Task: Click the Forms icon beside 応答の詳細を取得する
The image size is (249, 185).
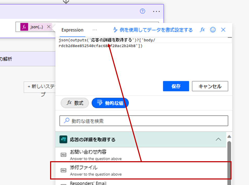Action: (x=63, y=139)
